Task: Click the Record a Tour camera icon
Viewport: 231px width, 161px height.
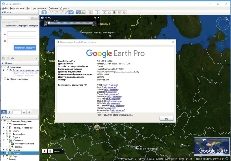Action: (71, 12)
